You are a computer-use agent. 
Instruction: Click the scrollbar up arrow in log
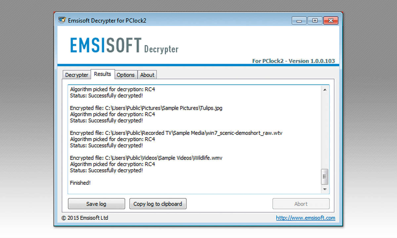coord(325,90)
